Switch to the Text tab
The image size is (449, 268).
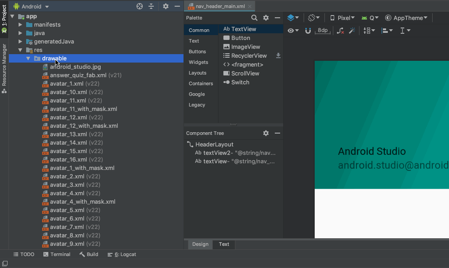[224, 244]
